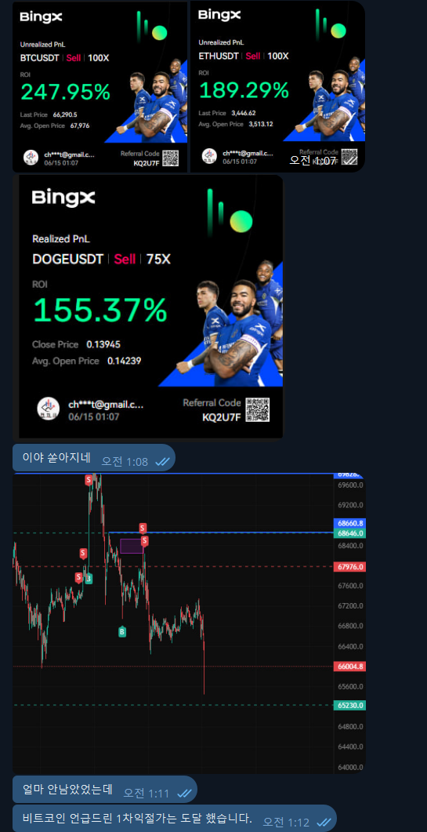Click the profile avatar on the DOGEUSDT card
The height and width of the screenshot is (832, 427).
tap(49, 409)
